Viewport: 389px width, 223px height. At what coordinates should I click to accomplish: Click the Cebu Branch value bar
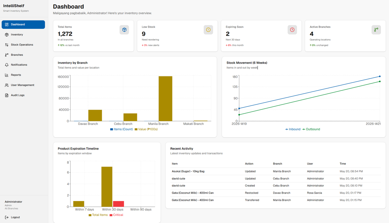130,117
